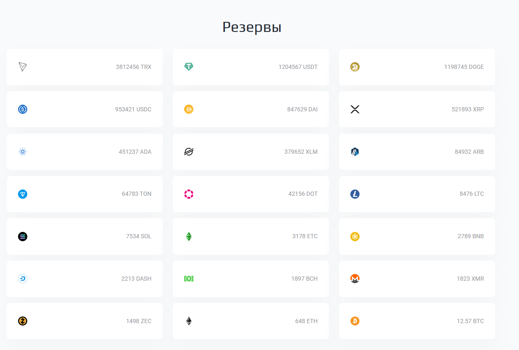Click the Toncoin TON icon
Image resolution: width=519 pixels, height=350 pixels.
[23, 194]
